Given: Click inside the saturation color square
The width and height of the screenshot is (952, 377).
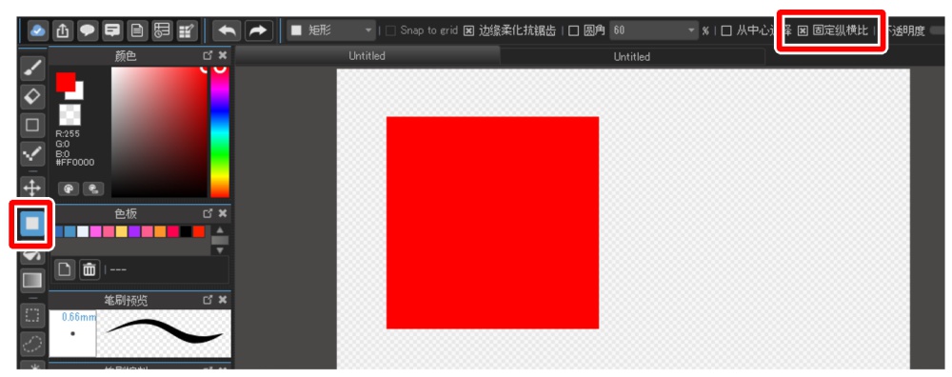Looking at the screenshot, I should (160, 131).
